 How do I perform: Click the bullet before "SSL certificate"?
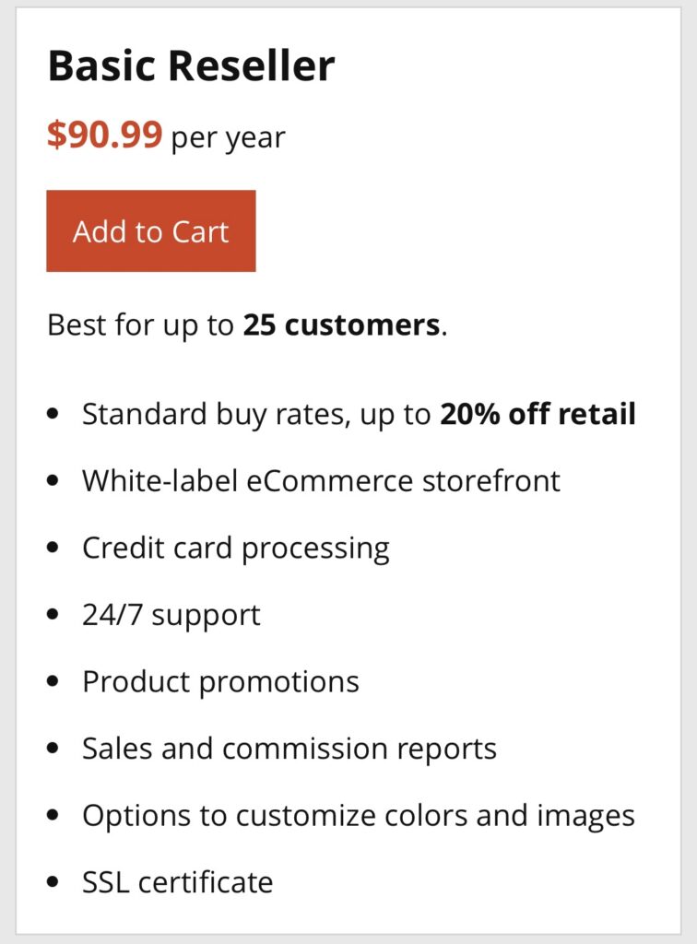53,882
